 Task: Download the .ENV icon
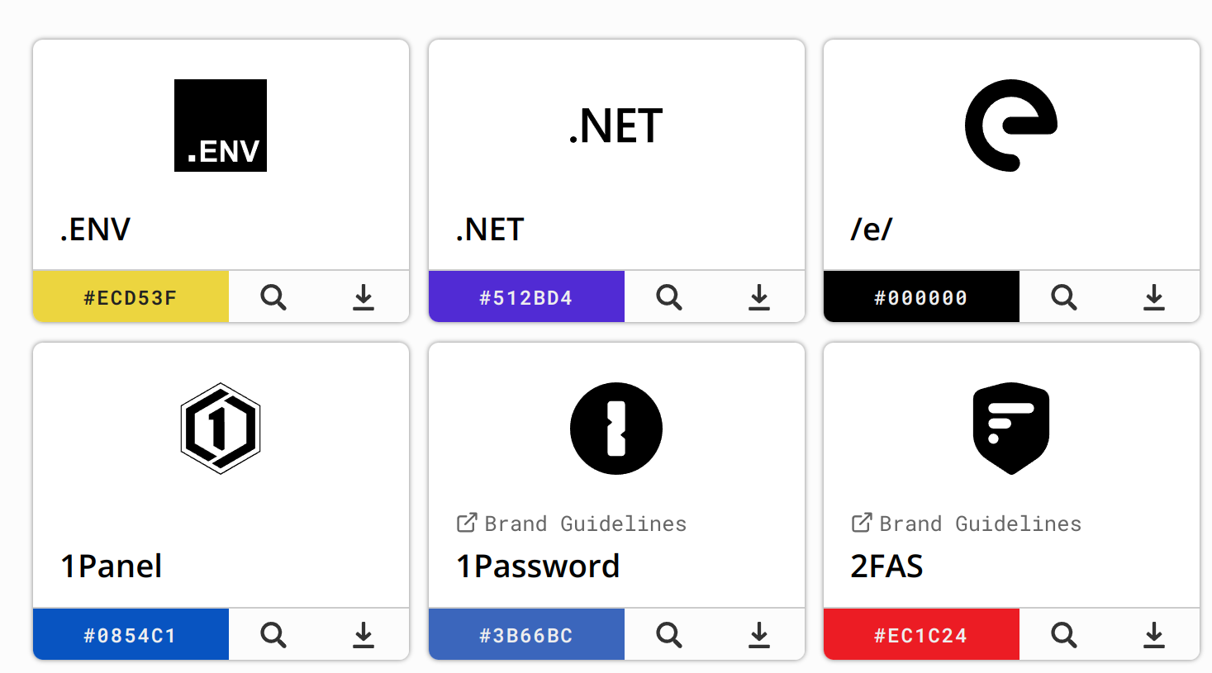click(x=364, y=296)
